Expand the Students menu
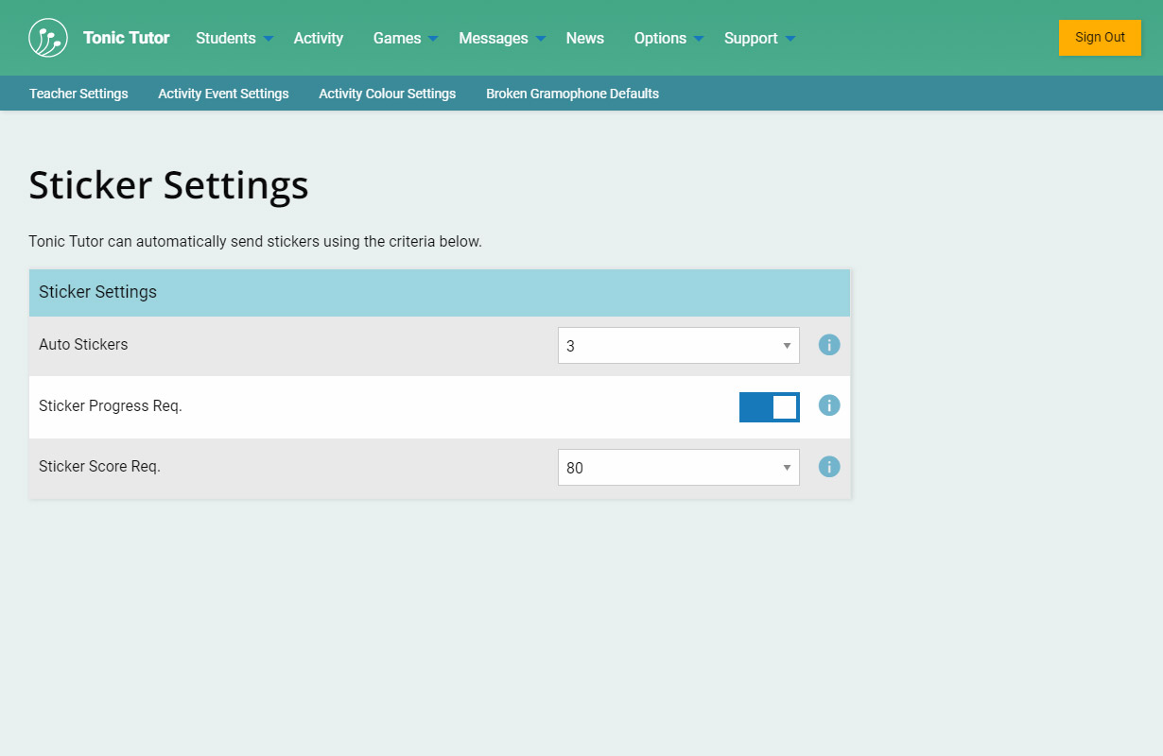The height and width of the screenshot is (756, 1163). point(234,38)
